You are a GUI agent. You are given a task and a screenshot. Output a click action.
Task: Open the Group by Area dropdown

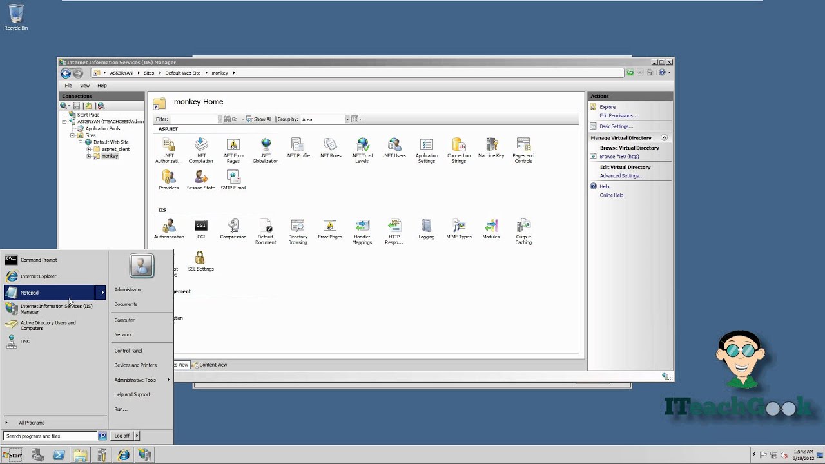(347, 119)
